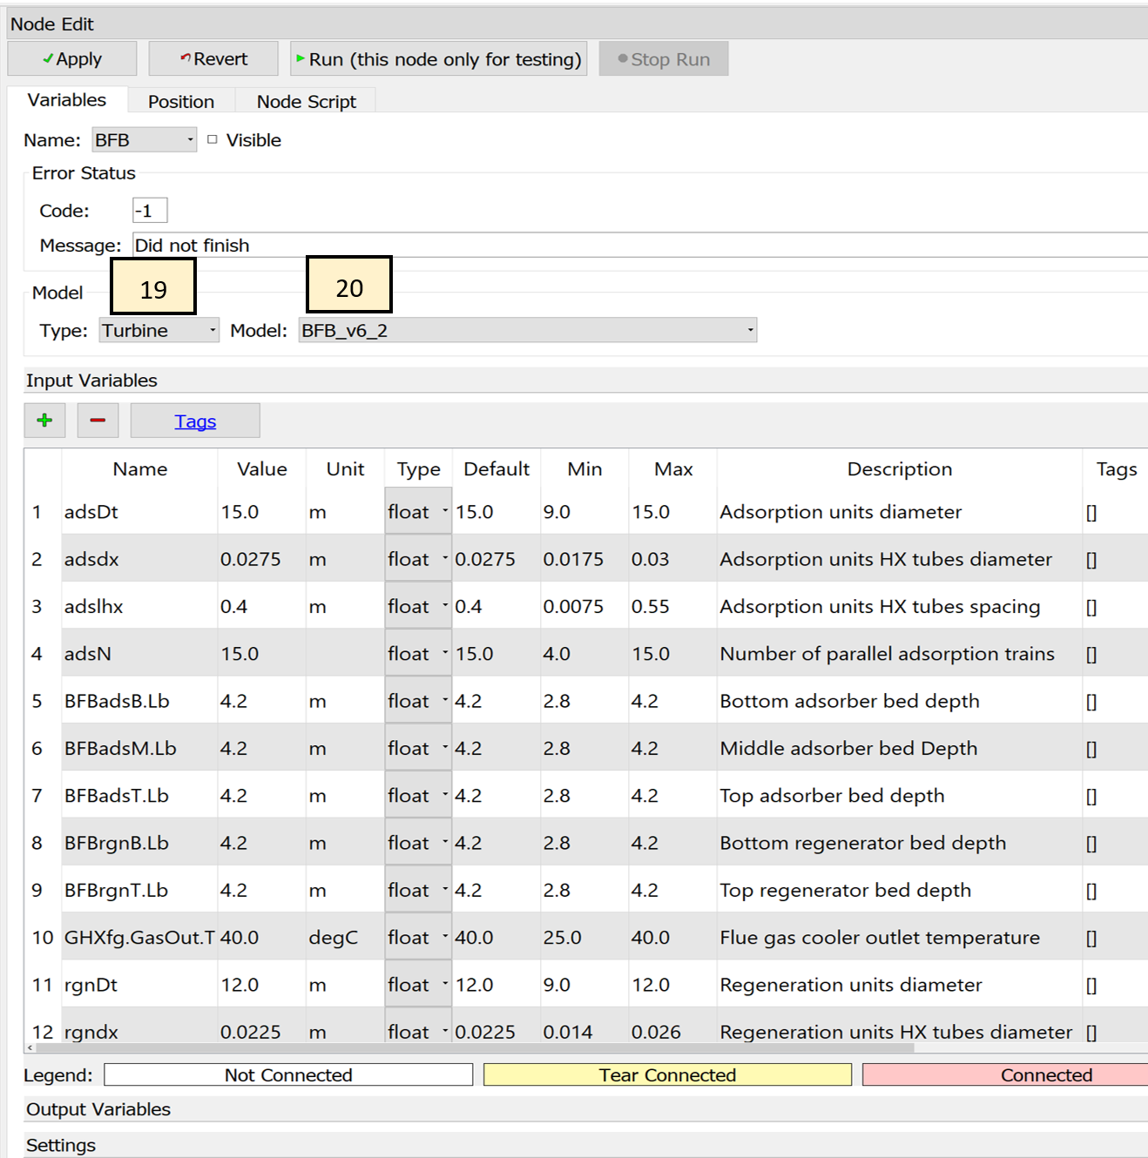Click the Revert arrow icon

(x=183, y=58)
